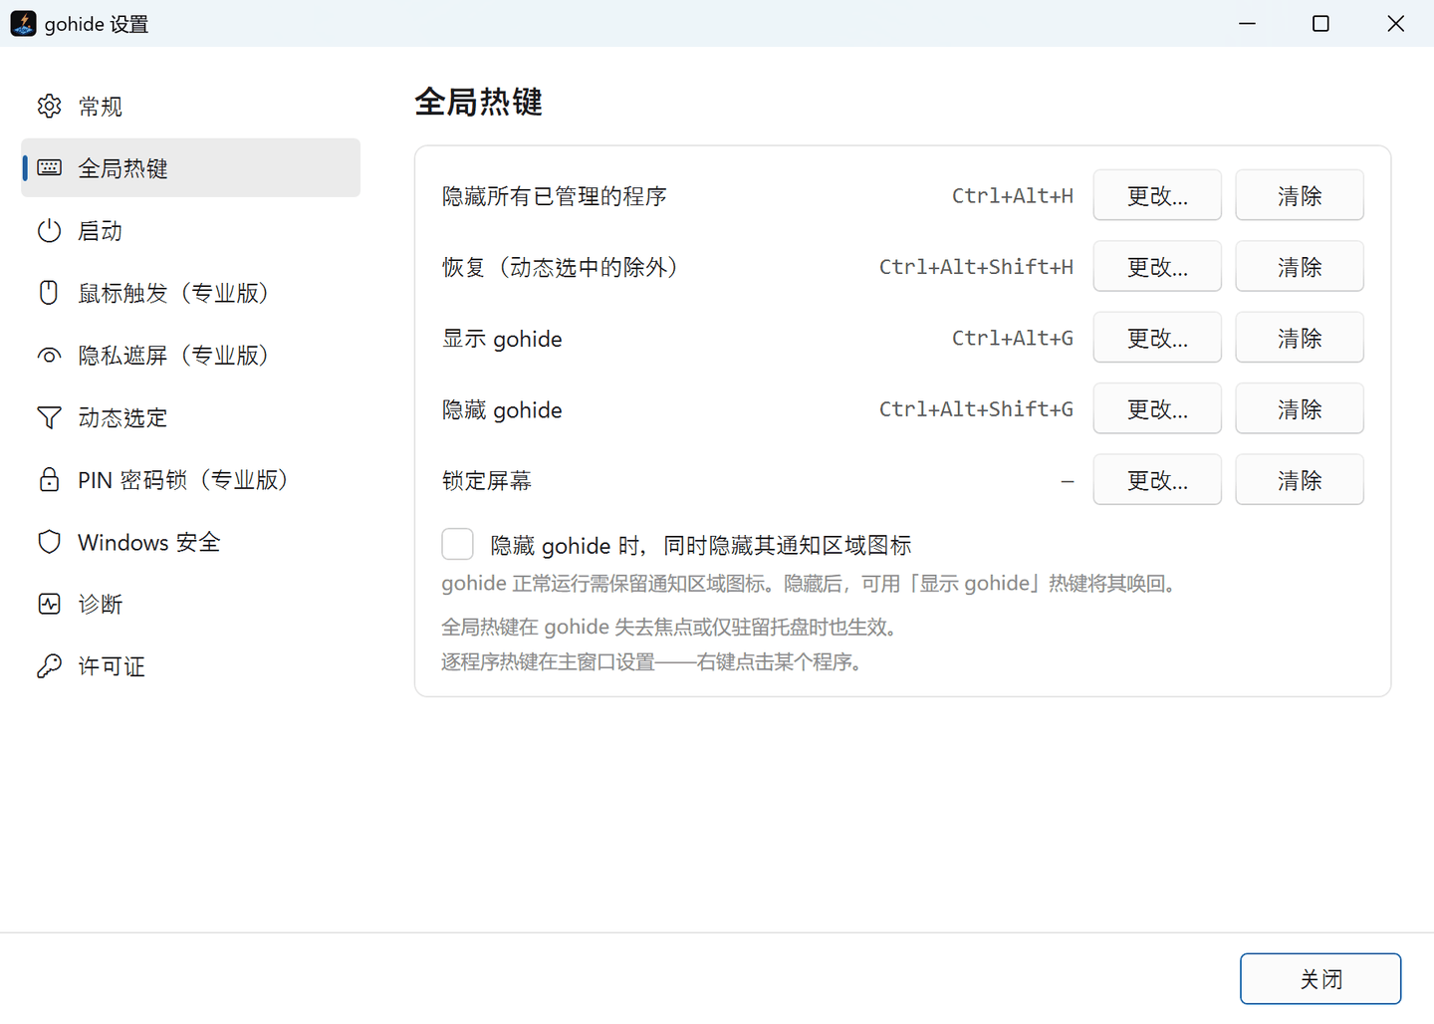This screenshot has height=1024, width=1434.
Task: Change hotkey for 隐藏所有已管理的程序
Action: click(x=1157, y=195)
